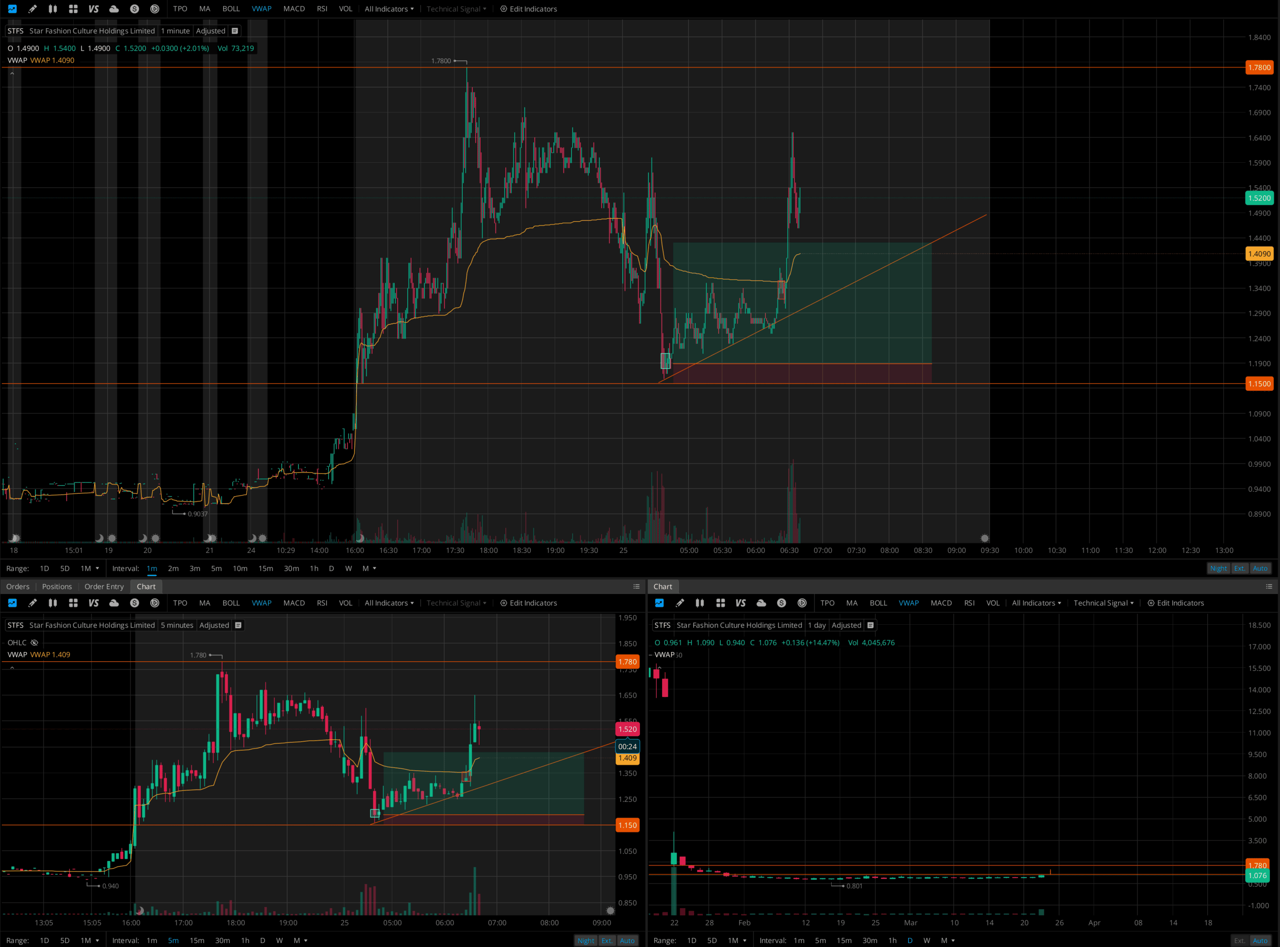Open the list menu icon beside 1 minute Adjusted label

[x=235, y=31]
